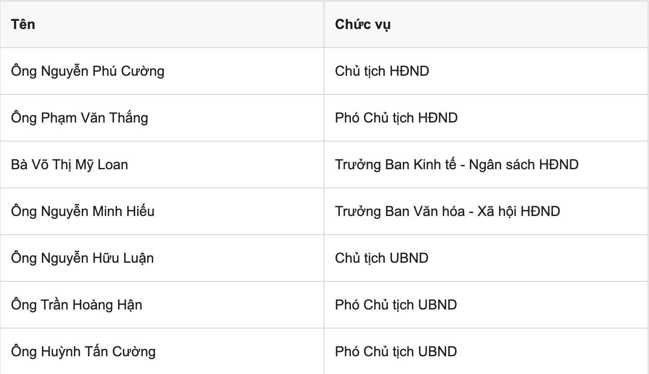The image size is (649, 374).
Task: Select "Trưởng Ban Kinh tế - Ngân sách HĐND"
Action: (457, 164)
